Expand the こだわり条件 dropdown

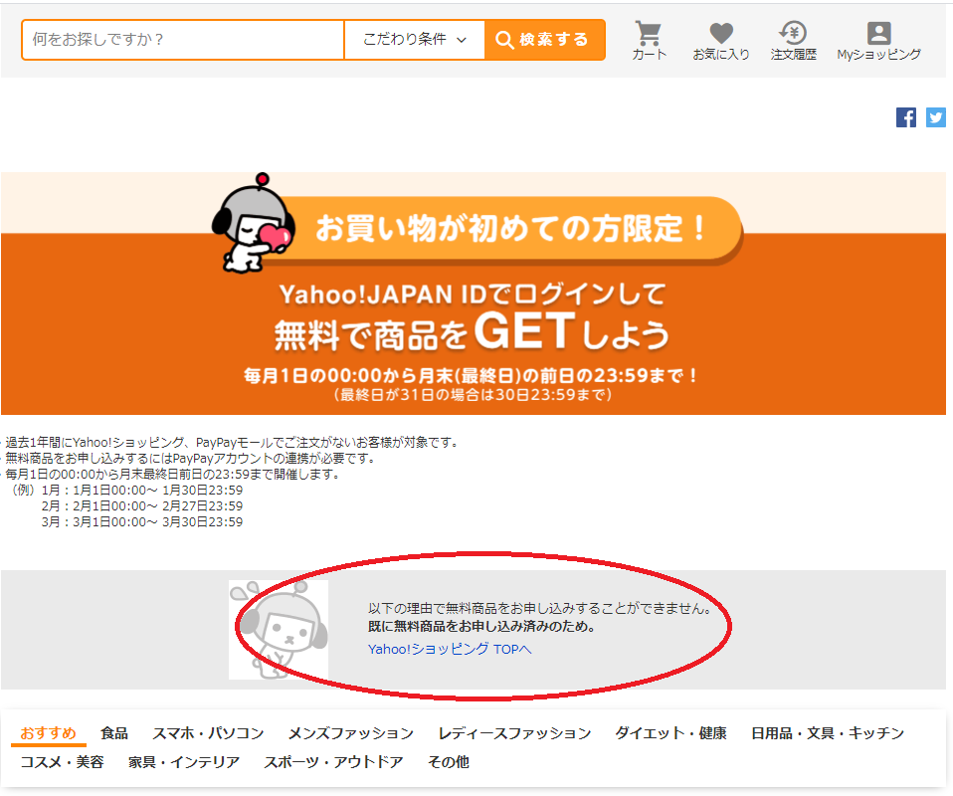click(415, 40)
